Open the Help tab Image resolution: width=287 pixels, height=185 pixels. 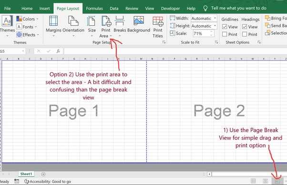coord(191,9)
